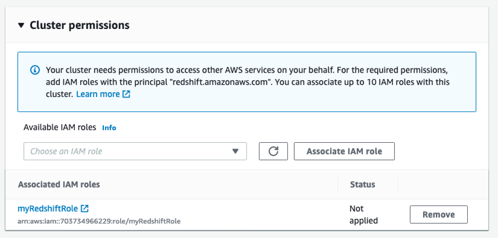The width and height of the screenshot is (498, 238).
Task: Remove the myRedshiftRole association
Action: 439,214
